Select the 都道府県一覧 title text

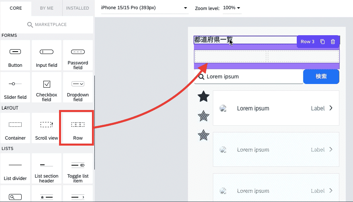[213, 40]
